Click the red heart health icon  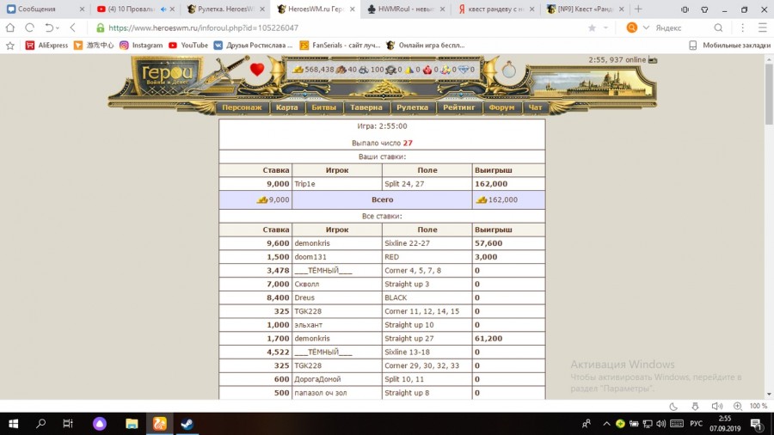point(257,70)
